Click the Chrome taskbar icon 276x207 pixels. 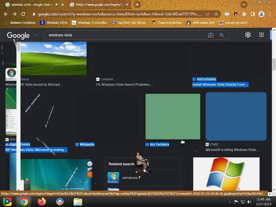(x=24, y=202)
